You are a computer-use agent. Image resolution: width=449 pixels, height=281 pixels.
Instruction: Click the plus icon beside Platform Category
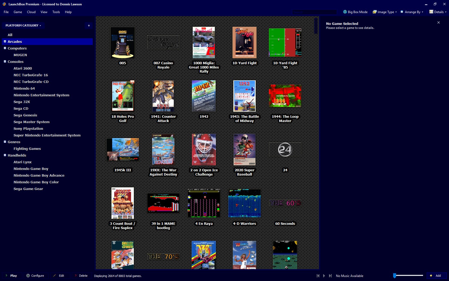tap(89, 25)
